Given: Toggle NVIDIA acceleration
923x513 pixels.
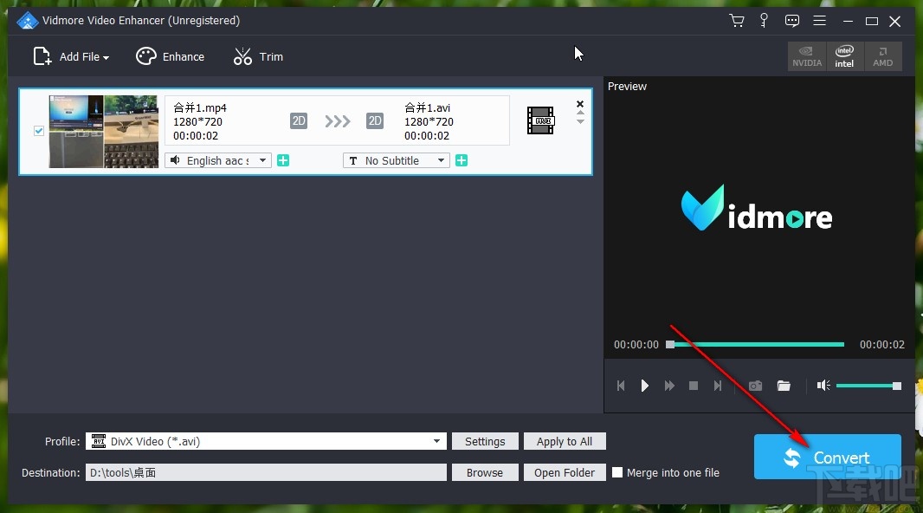Looking at the screenshot, I should coord(807,56).
